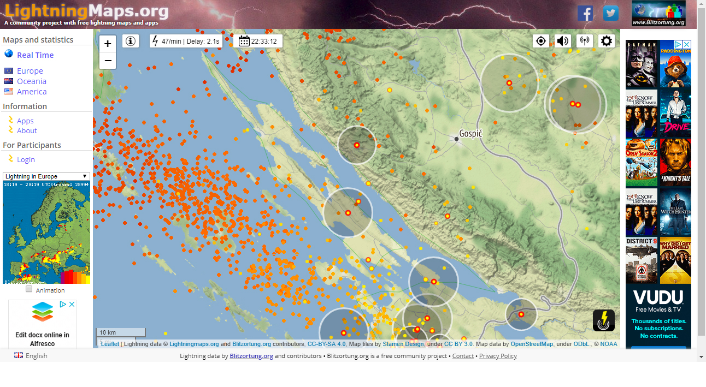
Task: Open the Privacy Policy link
Action: tap(497, 356)
